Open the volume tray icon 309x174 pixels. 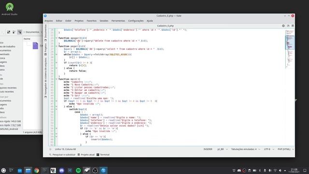click(x=280, y=171)
